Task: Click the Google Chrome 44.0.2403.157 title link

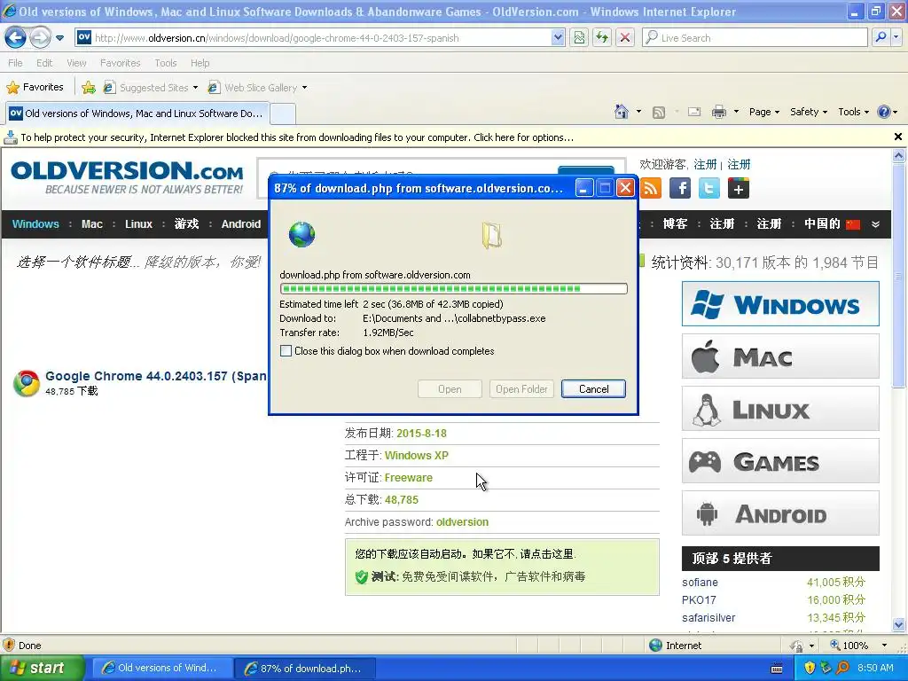Action: [x=156, y=376]
